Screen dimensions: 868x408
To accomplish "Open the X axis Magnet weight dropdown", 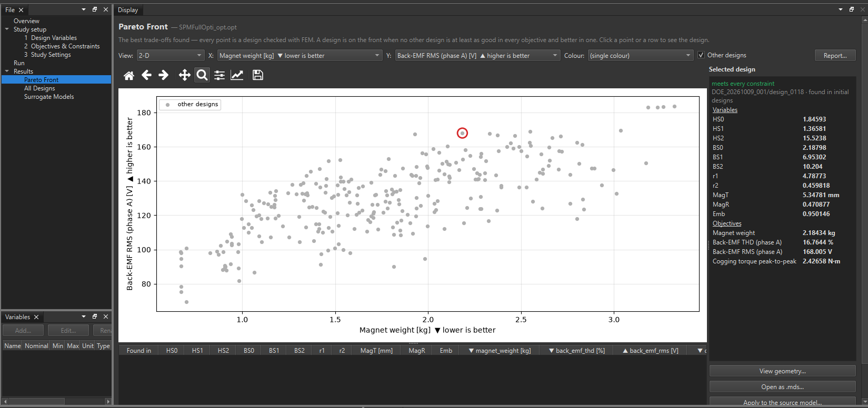I will pos(300,55).
